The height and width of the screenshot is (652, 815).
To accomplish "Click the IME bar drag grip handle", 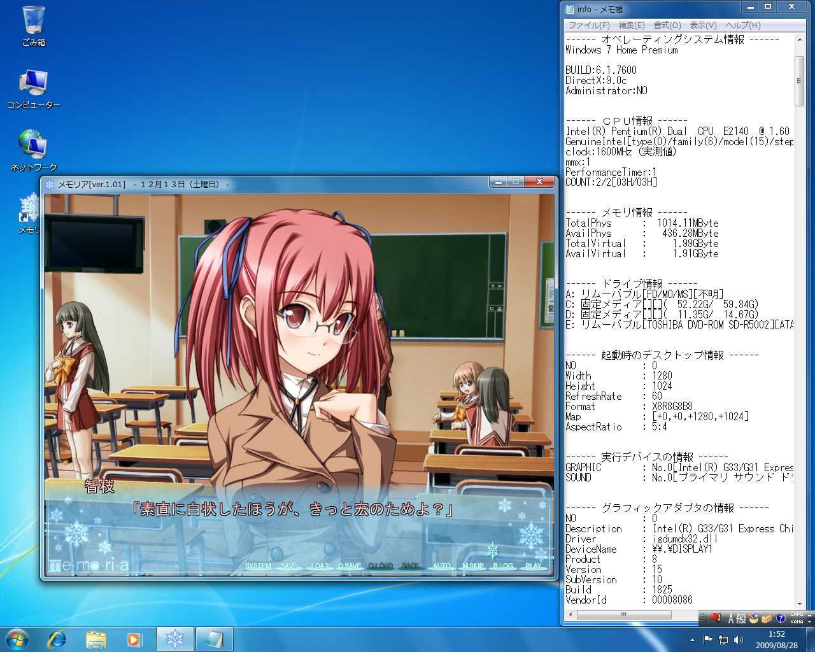I will tap(704, 618).
